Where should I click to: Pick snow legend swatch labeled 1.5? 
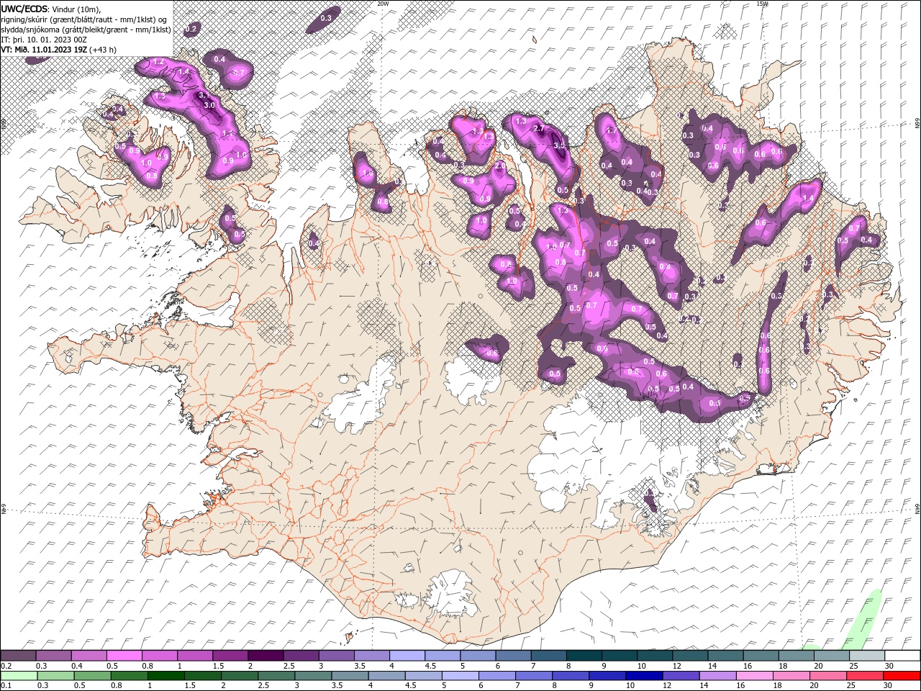pyautogui.click(x=230, y=655)
